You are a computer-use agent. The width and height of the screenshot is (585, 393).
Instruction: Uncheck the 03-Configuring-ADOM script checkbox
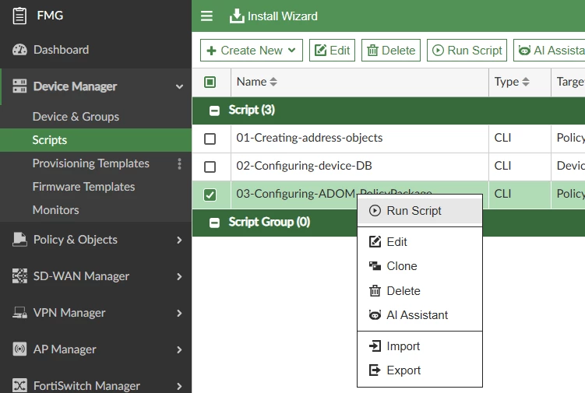point(210,195)
